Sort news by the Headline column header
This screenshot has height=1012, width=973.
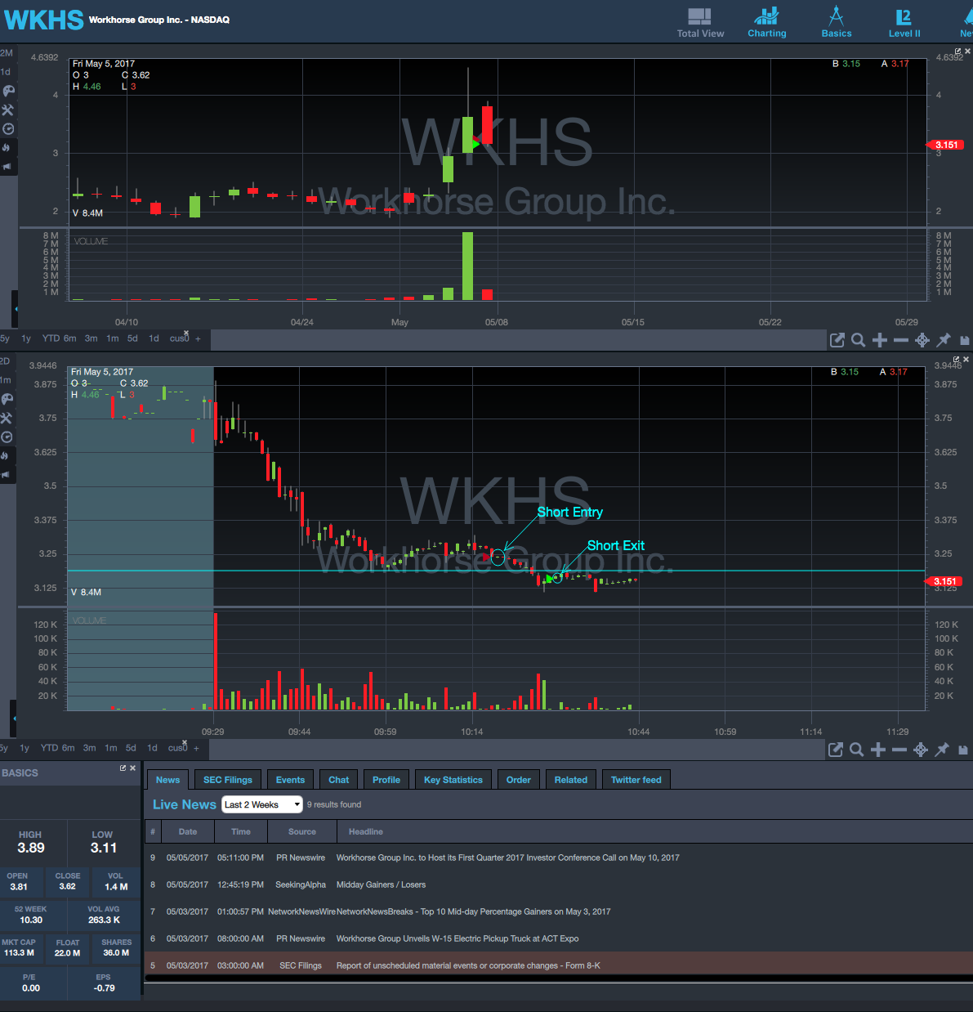click(x=366, y=831)
